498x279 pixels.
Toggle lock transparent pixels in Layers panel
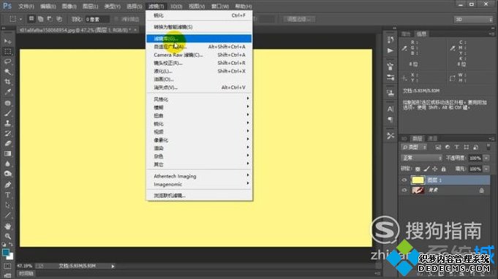point(418,169)
